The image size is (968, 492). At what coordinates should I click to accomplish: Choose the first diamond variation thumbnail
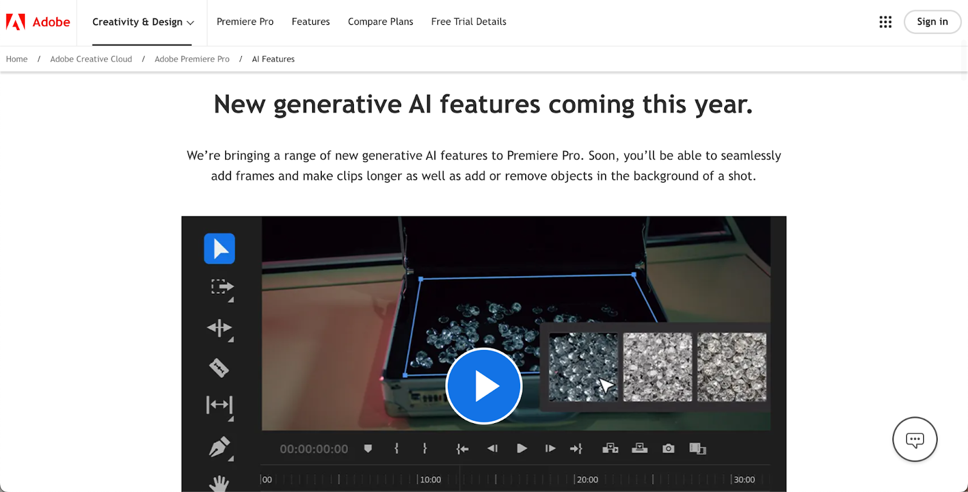pyautogui.click(x=583, y=367)
